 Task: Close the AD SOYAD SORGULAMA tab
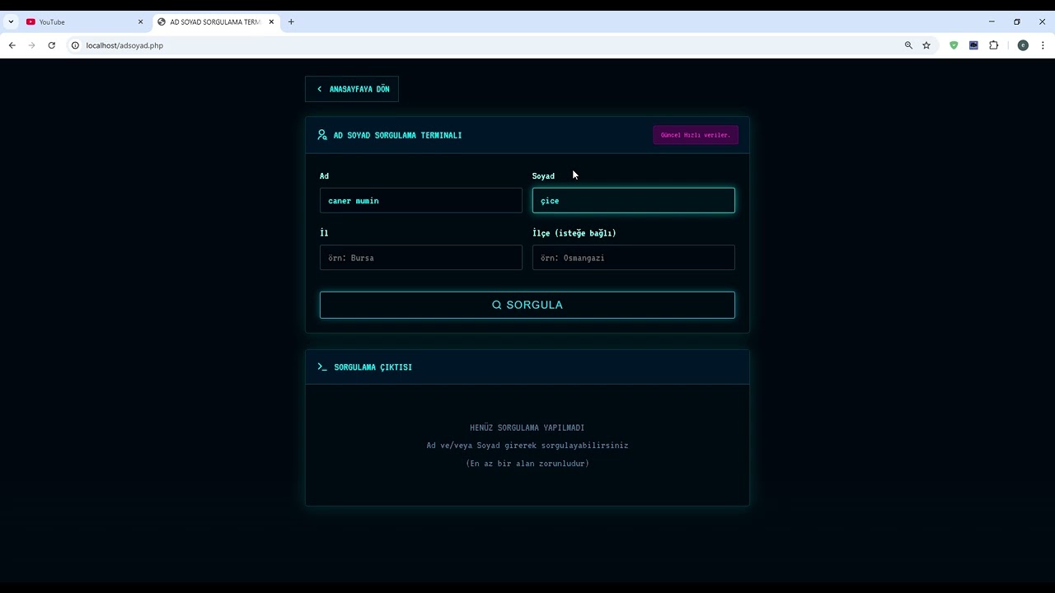(271, 22)
